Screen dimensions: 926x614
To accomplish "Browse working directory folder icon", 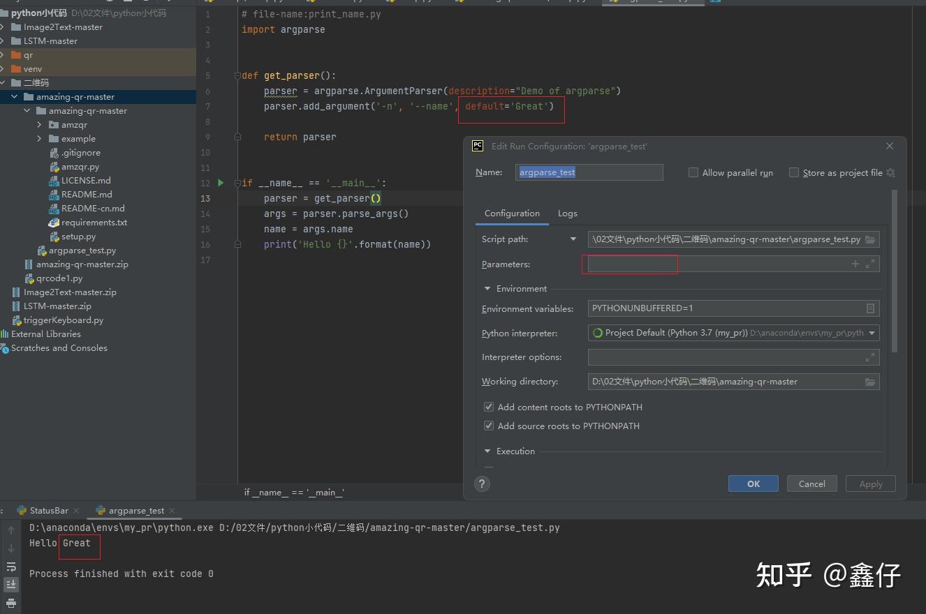I will (x=870, y=382).
